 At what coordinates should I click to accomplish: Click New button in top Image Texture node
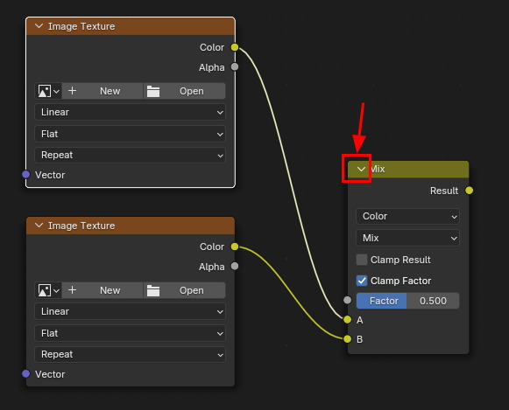click(x=103, y=91)
